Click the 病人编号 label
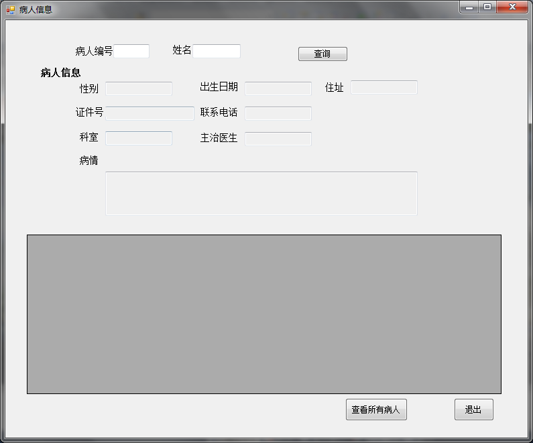533x443 pixels. tap(94, 51)
